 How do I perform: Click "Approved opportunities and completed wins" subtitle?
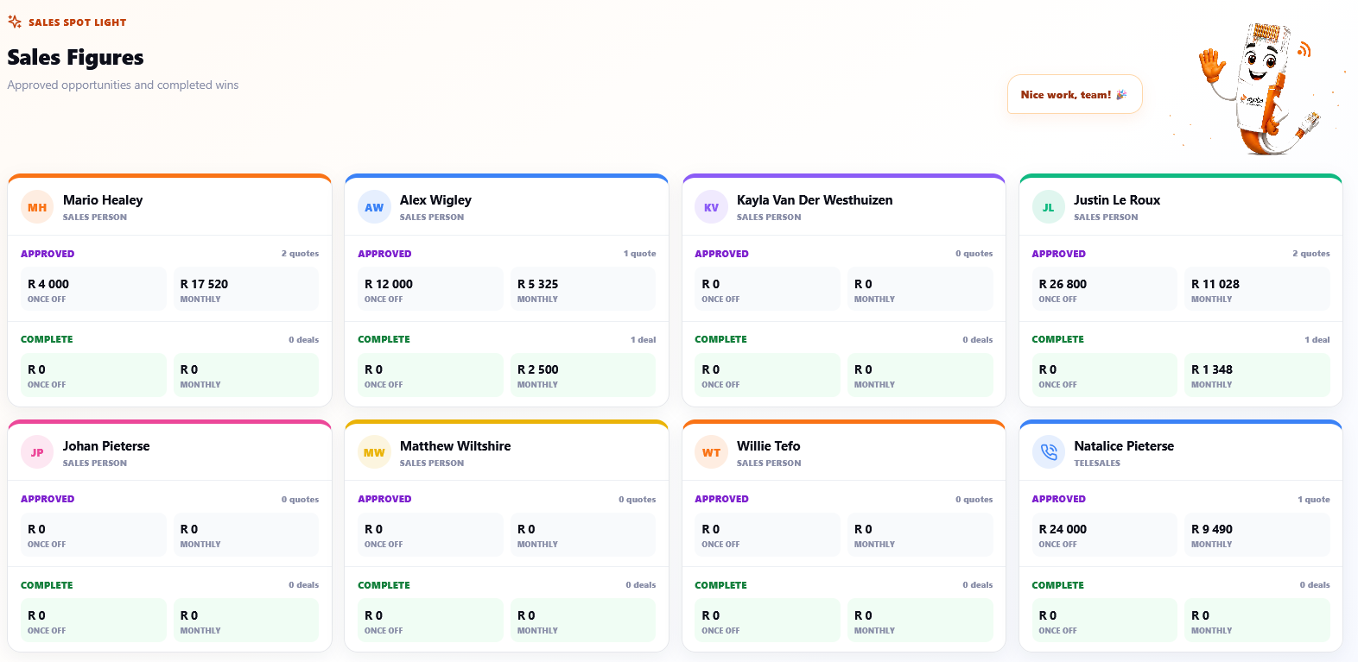coord(123,85)
